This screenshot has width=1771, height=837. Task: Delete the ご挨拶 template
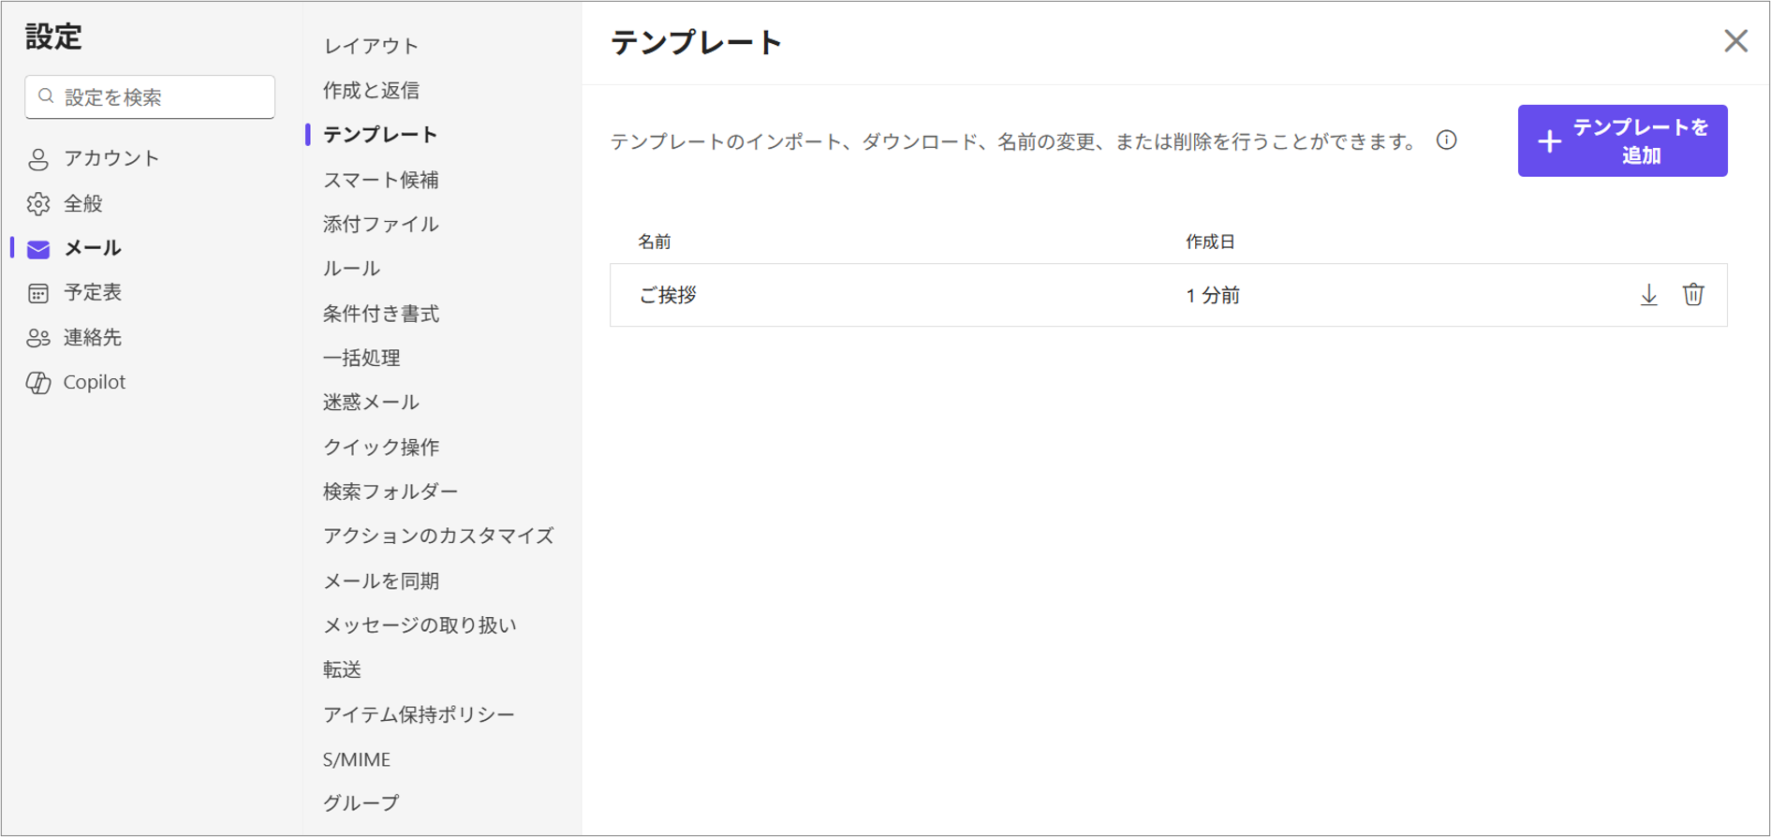tap(1692, 295)
